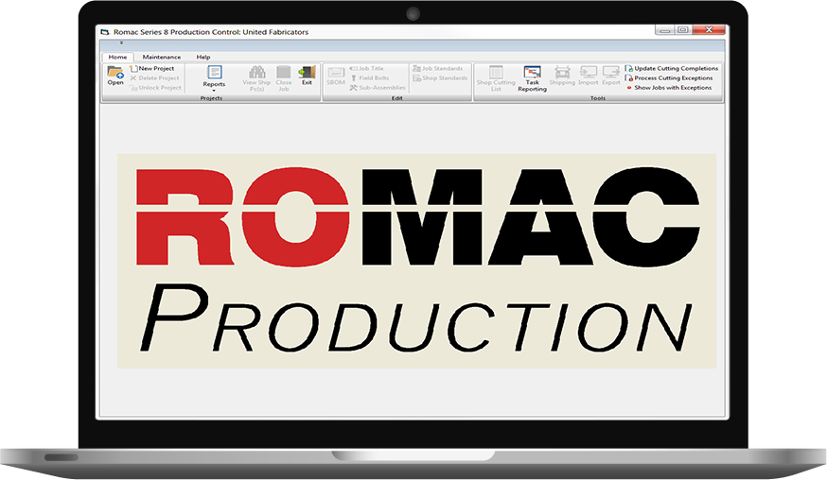Maximize the Romac Production Control window
Screen dimensions: 827x480
click(683, 30)
